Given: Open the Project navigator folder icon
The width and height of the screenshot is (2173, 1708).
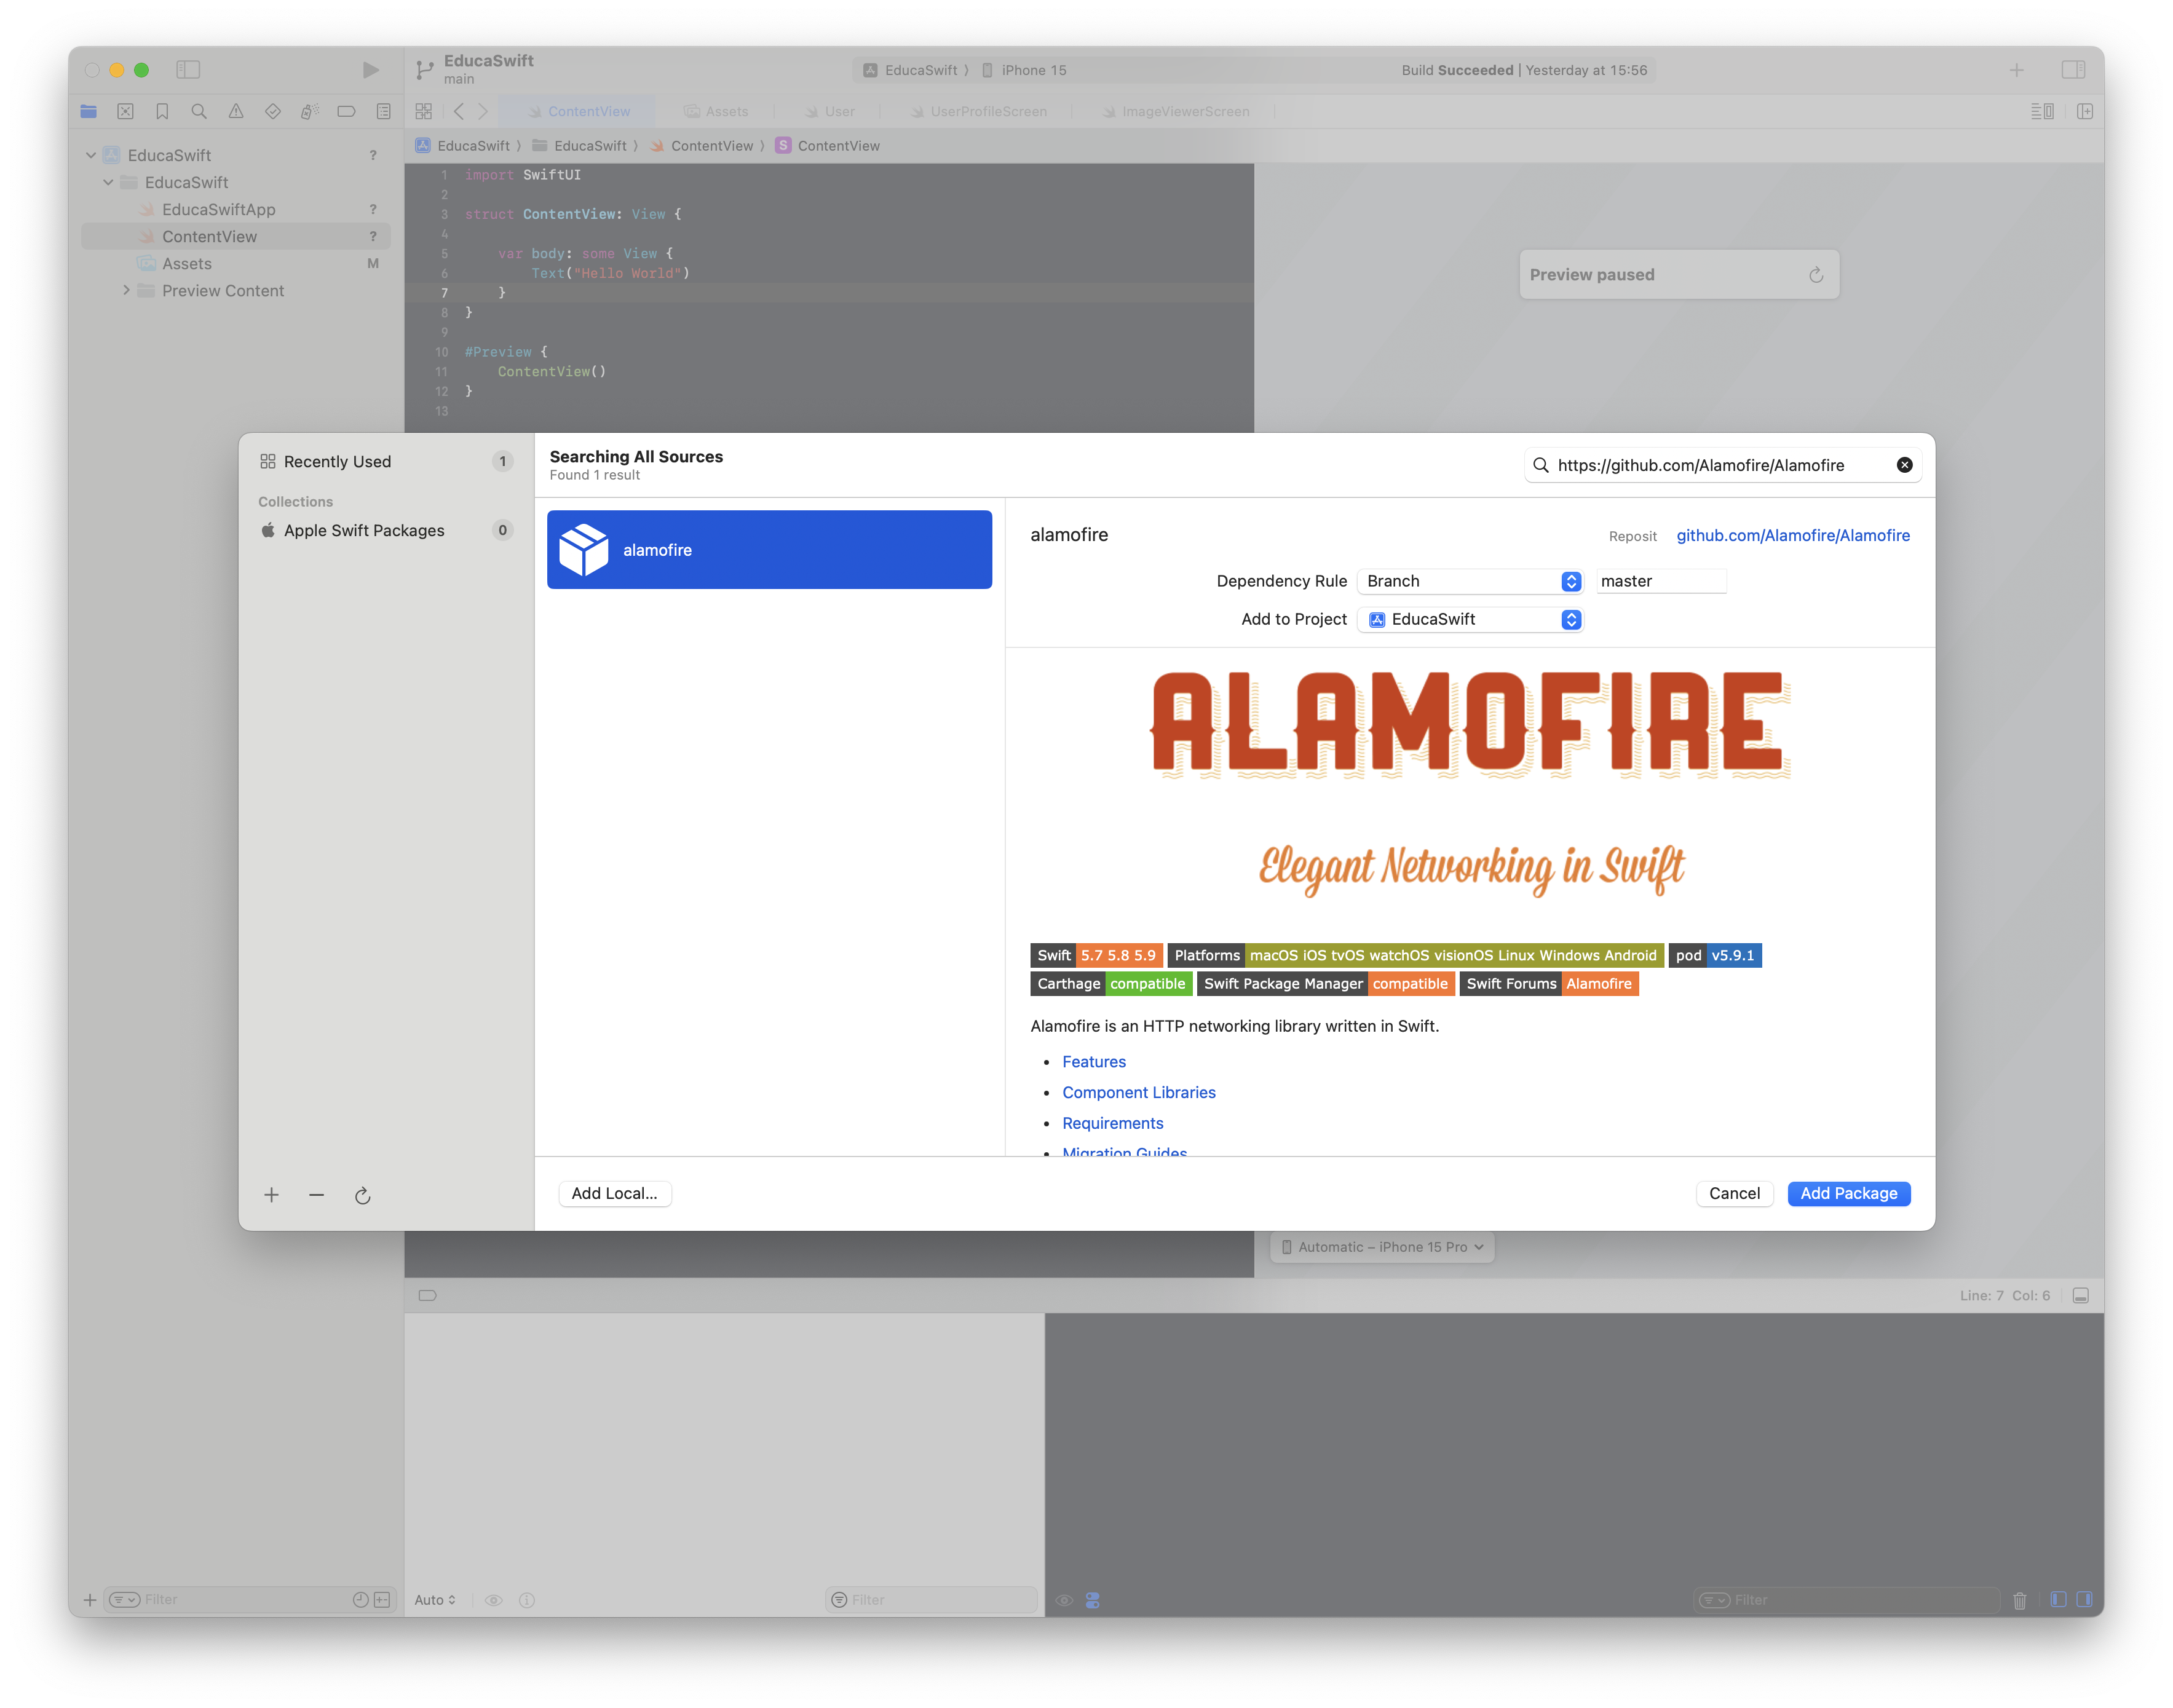Looking at the screenshot, I should click(88, 111).
